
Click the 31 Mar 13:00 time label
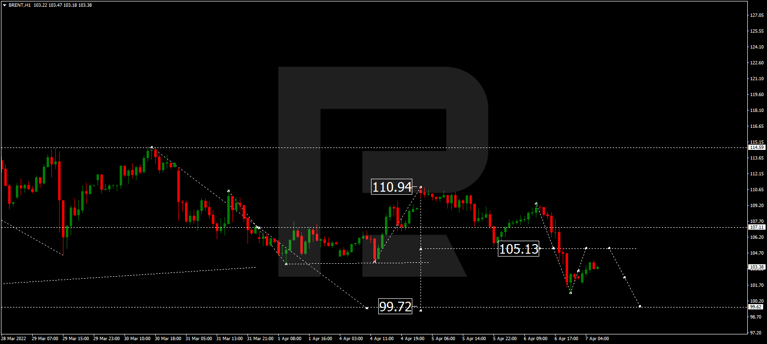click(229, 339)
